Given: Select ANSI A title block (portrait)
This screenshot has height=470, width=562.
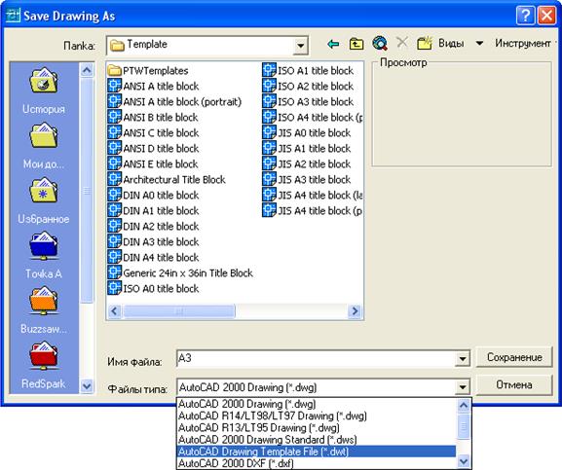Looking at the screenshot, I should [174, 101].
